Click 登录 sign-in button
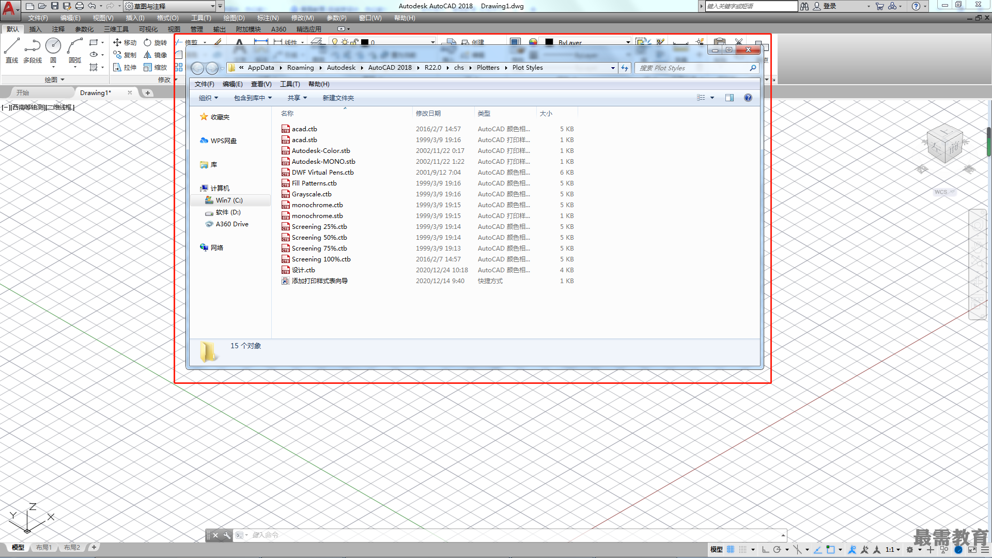 click(825, 6)
